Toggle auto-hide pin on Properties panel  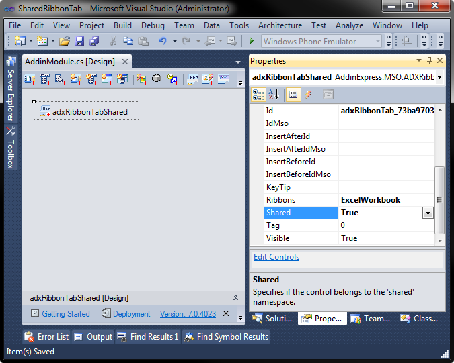(x=430, y=61)
